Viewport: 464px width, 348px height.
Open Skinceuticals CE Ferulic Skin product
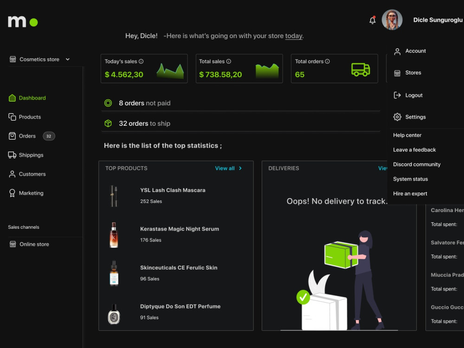tap(179, 268)
